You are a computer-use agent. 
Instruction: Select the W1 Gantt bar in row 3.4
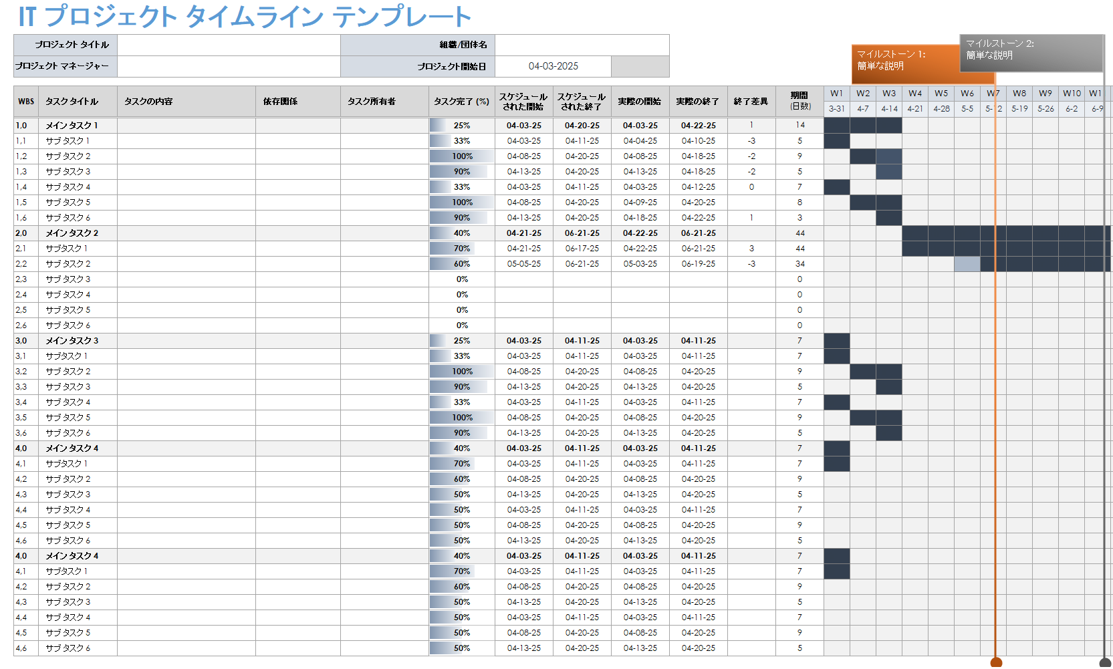pyautogui.click(x=837, y=402)
